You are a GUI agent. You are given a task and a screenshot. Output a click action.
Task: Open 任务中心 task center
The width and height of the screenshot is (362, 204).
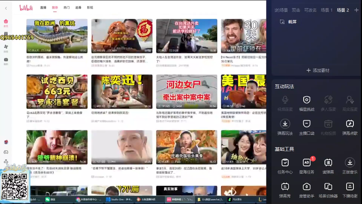285,166
